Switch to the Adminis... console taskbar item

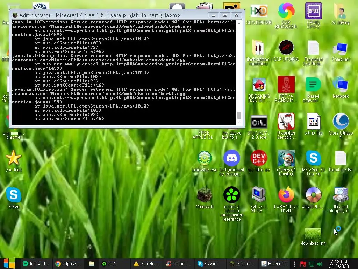point(242,264)
